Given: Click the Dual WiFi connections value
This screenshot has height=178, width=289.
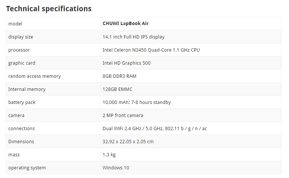Looking at the screenshot, I should pyautogui.click(x=155, y=129).
